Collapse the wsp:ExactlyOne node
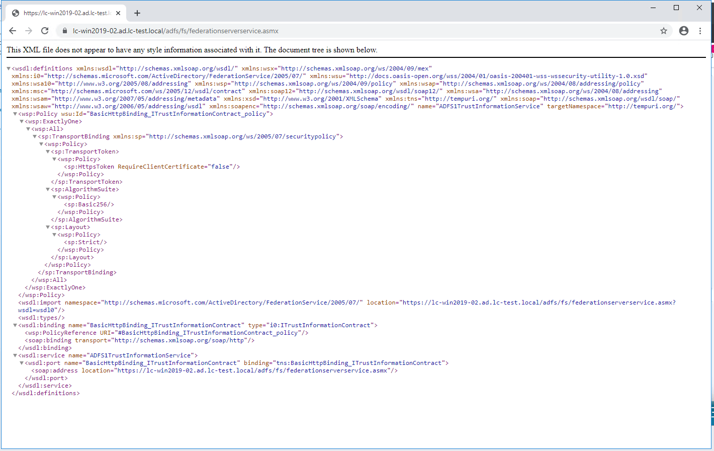The image size is (714, 451). pyautogui.click(x=22, y=121)
